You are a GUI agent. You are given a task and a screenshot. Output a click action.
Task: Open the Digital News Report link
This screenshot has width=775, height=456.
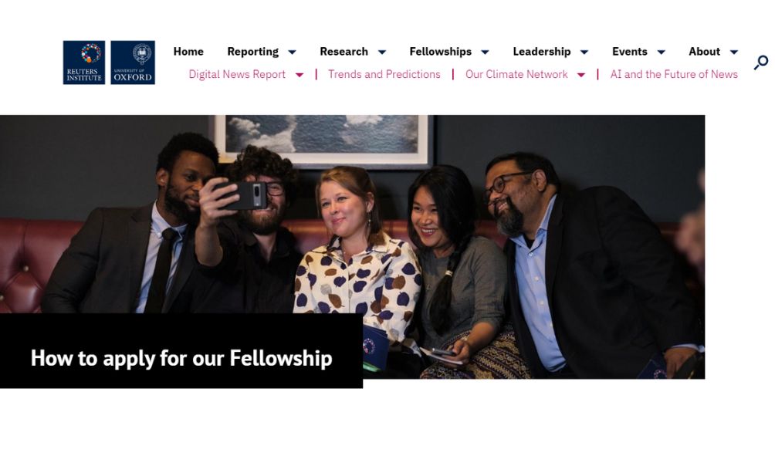click(x=237, y=75)
